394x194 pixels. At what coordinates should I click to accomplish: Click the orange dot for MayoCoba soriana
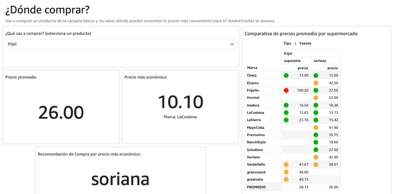316,127
